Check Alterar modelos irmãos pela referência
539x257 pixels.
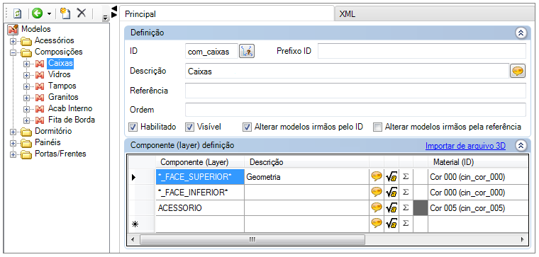point(378,127)
